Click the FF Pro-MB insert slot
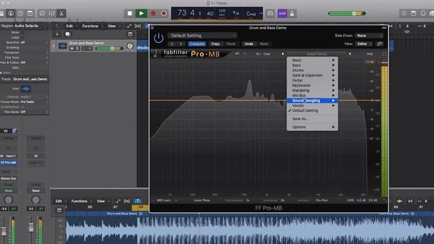Viewport: 434px width, 244px height. [8, 163]
